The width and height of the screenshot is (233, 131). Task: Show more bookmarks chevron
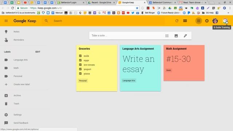(228, 13)
